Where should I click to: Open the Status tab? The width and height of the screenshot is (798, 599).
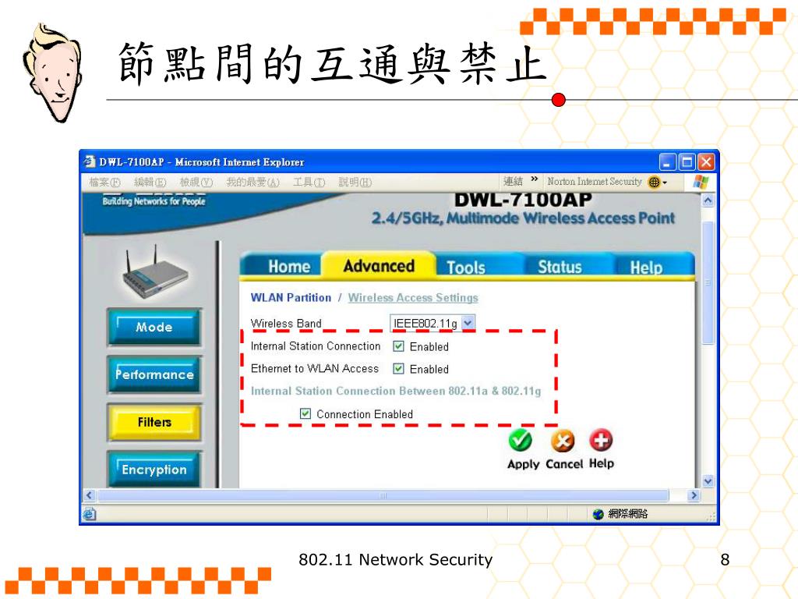pos(560,267)
